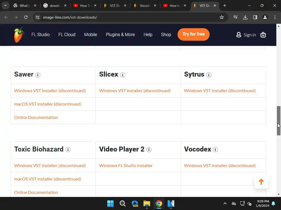The height and width of the screenshot is (210, 281).
Task: Switch to the Google 'downlo' tab
Action: point(55,5)
